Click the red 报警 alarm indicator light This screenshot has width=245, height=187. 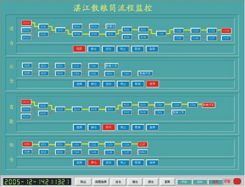coord(237,181)
